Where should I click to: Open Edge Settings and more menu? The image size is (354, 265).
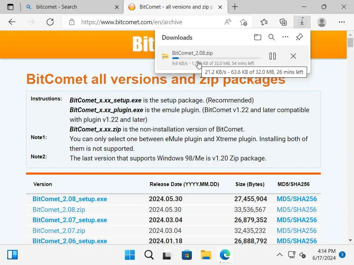pos(342,22)
